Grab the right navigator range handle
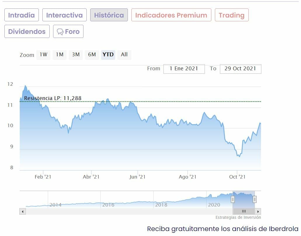This screenshot has height=236, width=301. (x=255, y=199)
